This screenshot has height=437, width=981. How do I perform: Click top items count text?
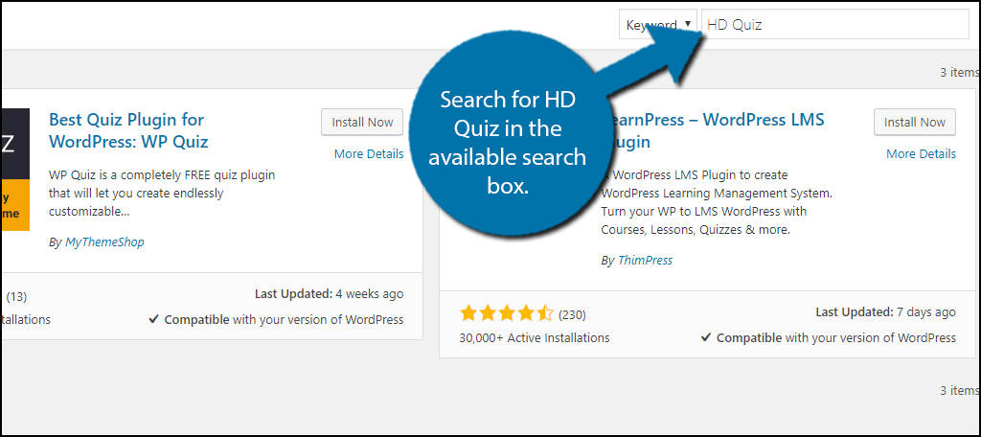click(x=960, y=72)
